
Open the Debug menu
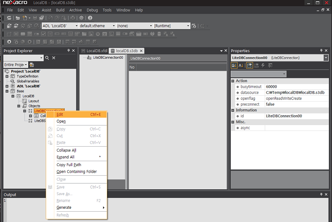click(92, 10)
